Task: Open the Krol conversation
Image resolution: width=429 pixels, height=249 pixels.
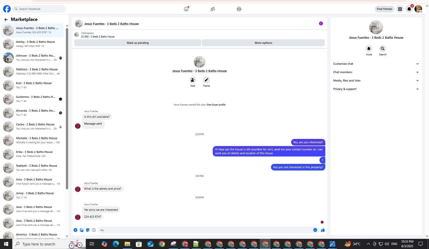Action: tap(33, 85)
